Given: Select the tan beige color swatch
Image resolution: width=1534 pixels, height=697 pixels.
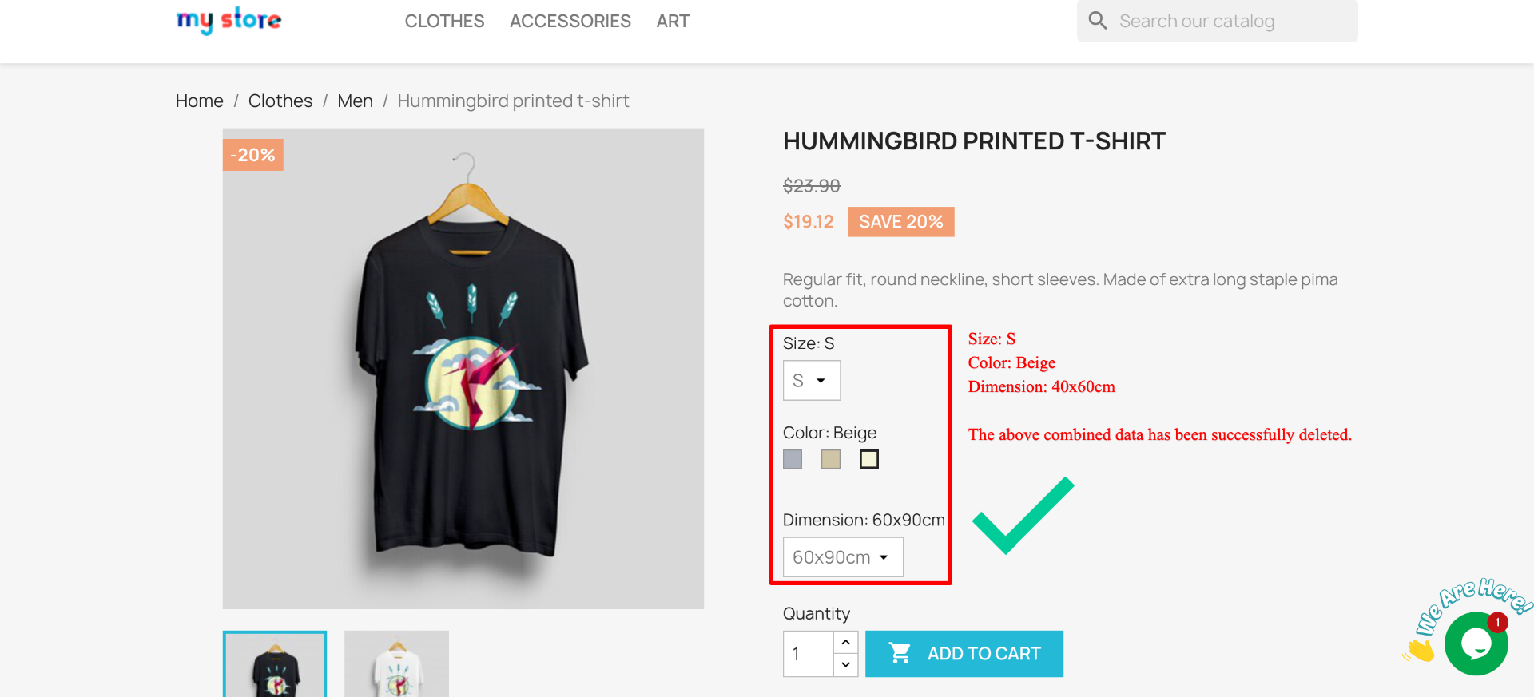Looking at the screenshot, I should [831, 459].
